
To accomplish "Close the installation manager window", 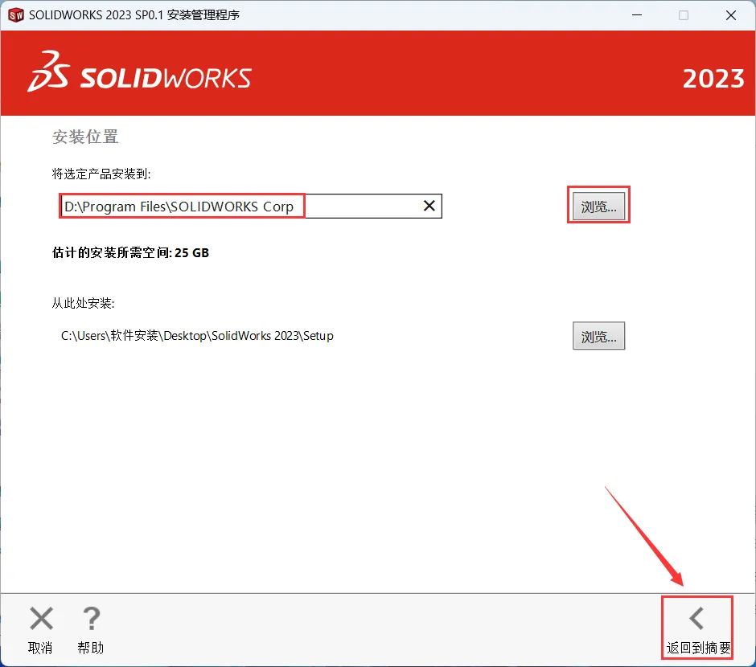I will 731,15.
